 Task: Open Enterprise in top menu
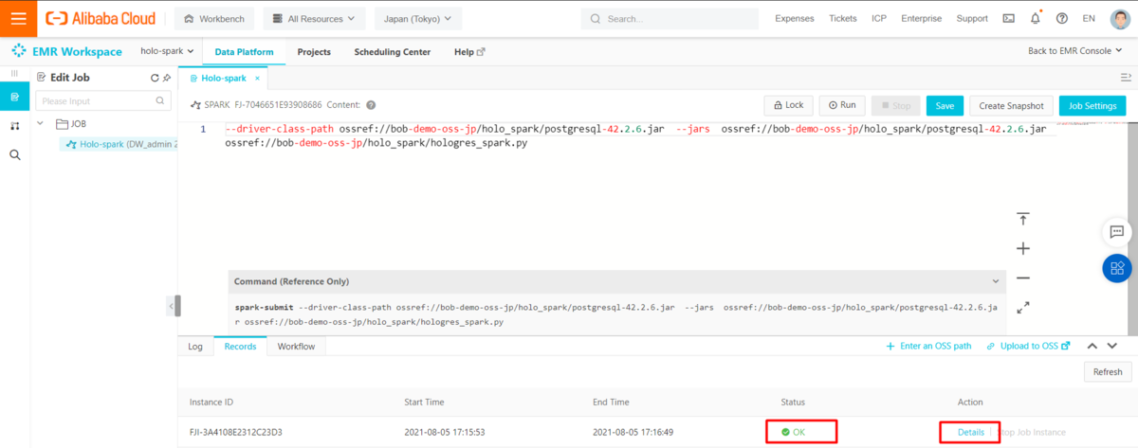coord(922,18)
